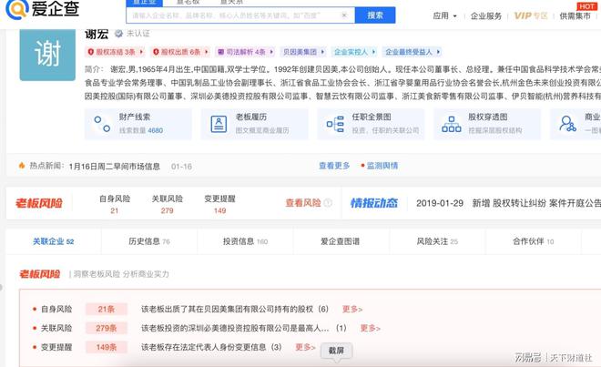
Task: Switch to the 历史信息 76 tab
Action: point(149,241)
